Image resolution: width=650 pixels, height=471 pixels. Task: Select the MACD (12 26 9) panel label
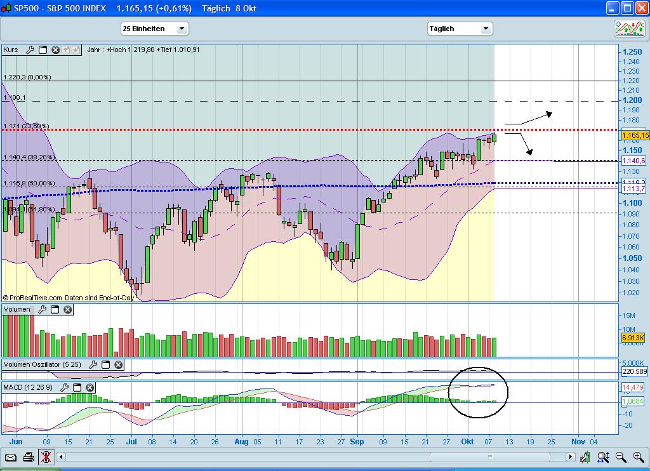[x=29, y=387]
